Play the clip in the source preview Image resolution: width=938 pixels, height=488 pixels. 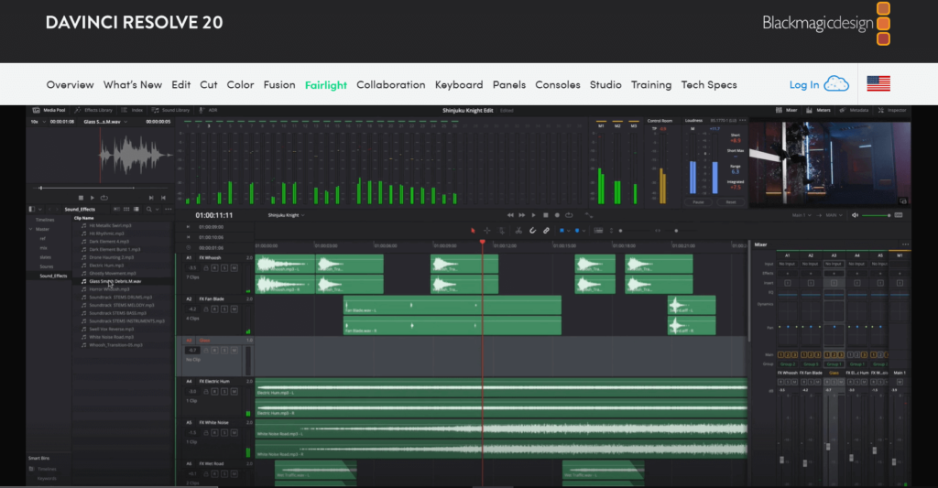click(x=93, y=198)
